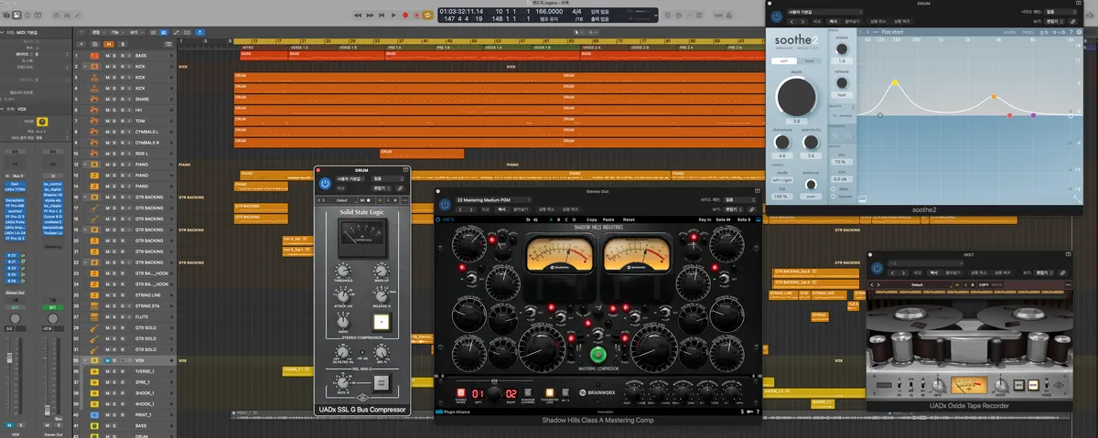Click the Capture Recording button in transport
Viewport: 1098px width, 438px height.
(416, 15)
